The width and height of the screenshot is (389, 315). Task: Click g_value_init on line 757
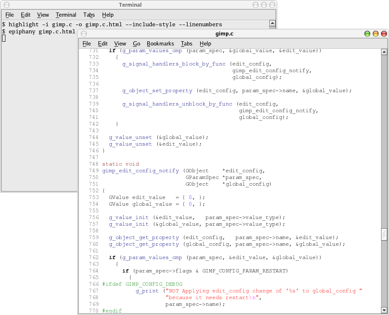(x=129, y=224)
